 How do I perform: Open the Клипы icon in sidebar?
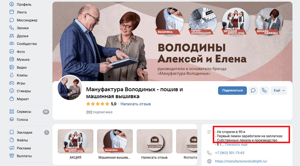(x=12, y=75)
